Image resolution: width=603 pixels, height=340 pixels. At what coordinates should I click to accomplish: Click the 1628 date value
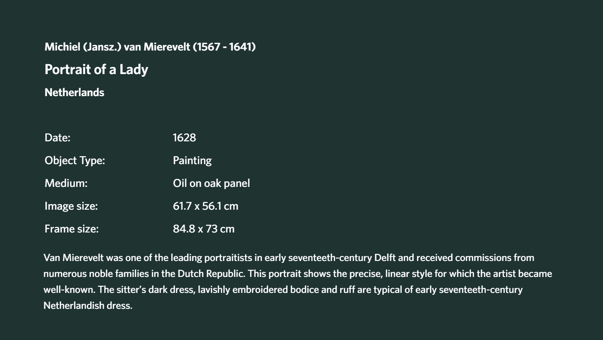click(x=185, y=138)
